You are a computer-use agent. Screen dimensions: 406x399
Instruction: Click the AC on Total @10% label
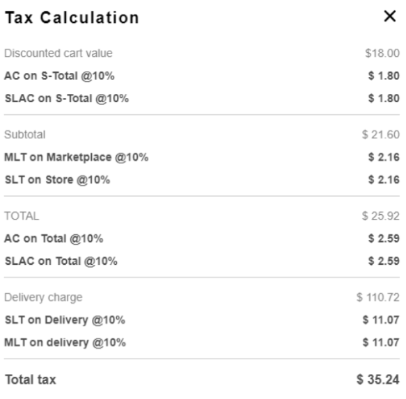[x=54, y=238]
